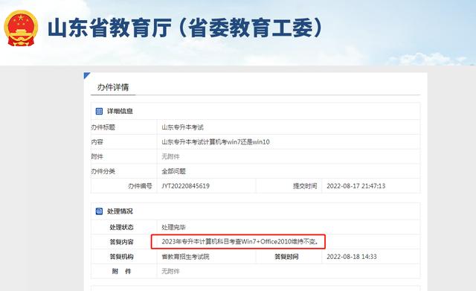476x291 pixels.
Task: Click the 提交时间 field label
Action: (x=305, y=186)
